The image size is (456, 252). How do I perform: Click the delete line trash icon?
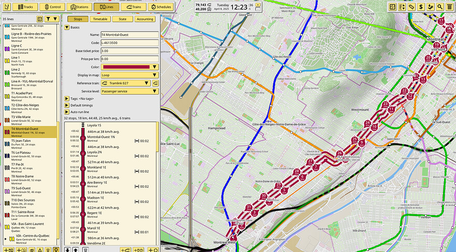48,250
